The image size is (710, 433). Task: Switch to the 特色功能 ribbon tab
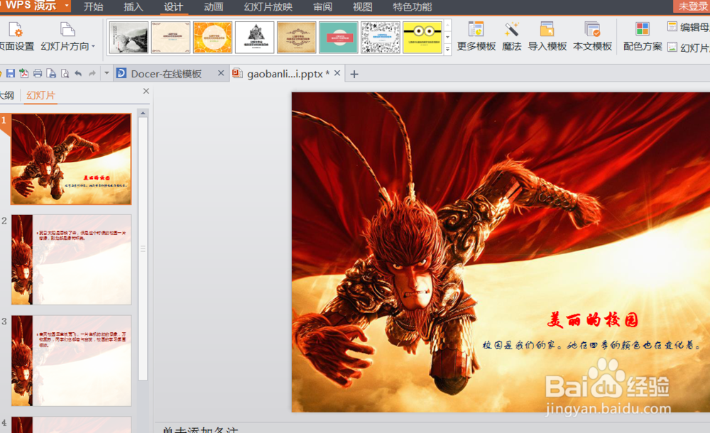coord(412,7)
